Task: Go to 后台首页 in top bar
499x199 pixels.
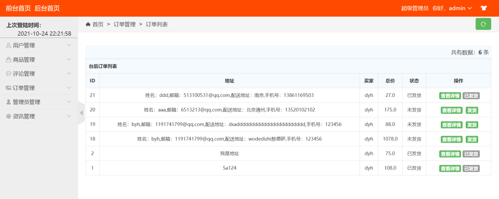Action: (47, 9)
